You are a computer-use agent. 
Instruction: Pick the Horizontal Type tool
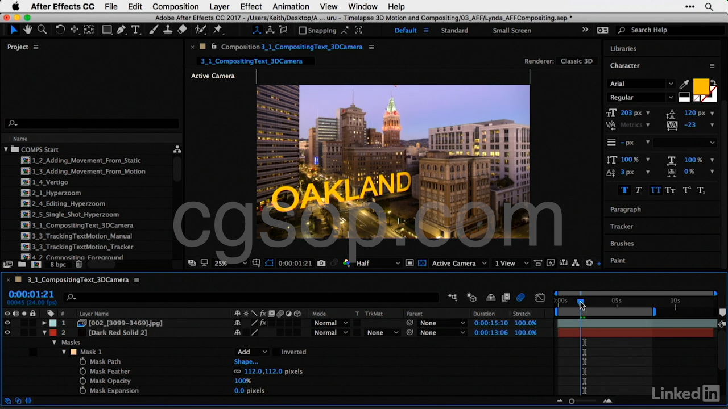[135, 30]
